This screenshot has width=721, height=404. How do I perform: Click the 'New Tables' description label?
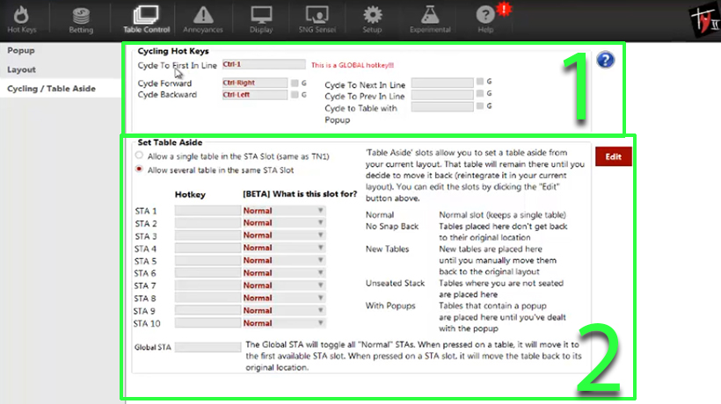click(x=387, y=249)
